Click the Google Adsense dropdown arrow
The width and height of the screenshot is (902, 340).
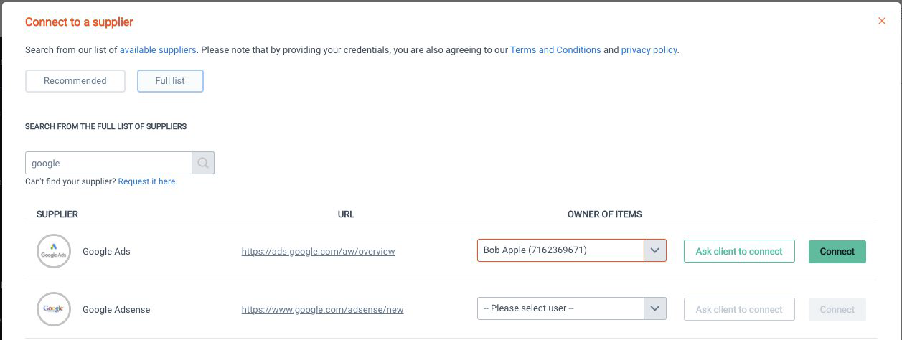[654, 308]
